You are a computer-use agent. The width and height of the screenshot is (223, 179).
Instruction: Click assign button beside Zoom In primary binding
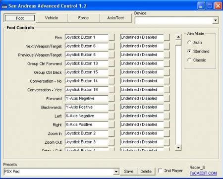click(x=111, y=133)
